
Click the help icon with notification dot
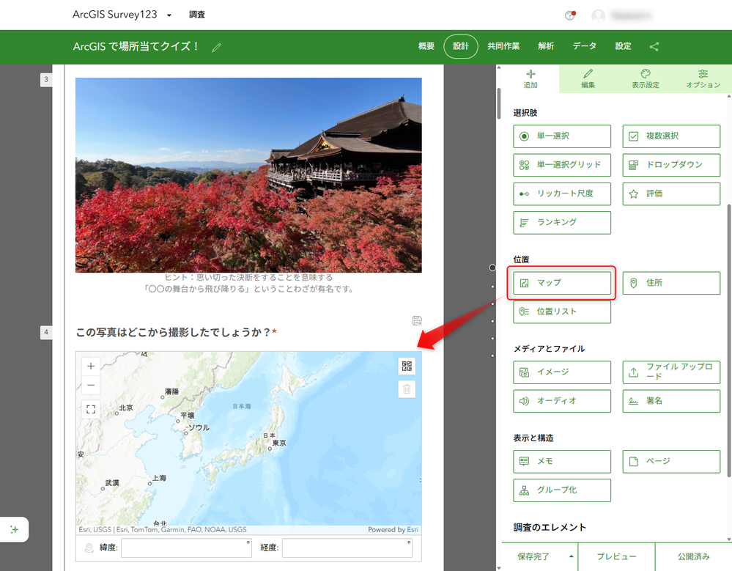(x=569, y=15)
